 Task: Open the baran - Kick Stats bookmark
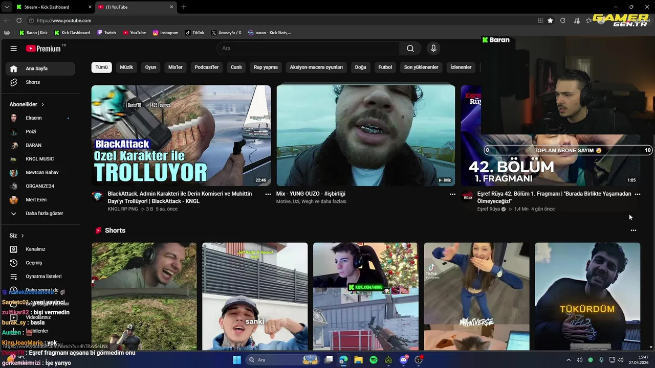tap(270, 33)
